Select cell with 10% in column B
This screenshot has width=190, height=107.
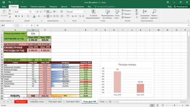33,34
